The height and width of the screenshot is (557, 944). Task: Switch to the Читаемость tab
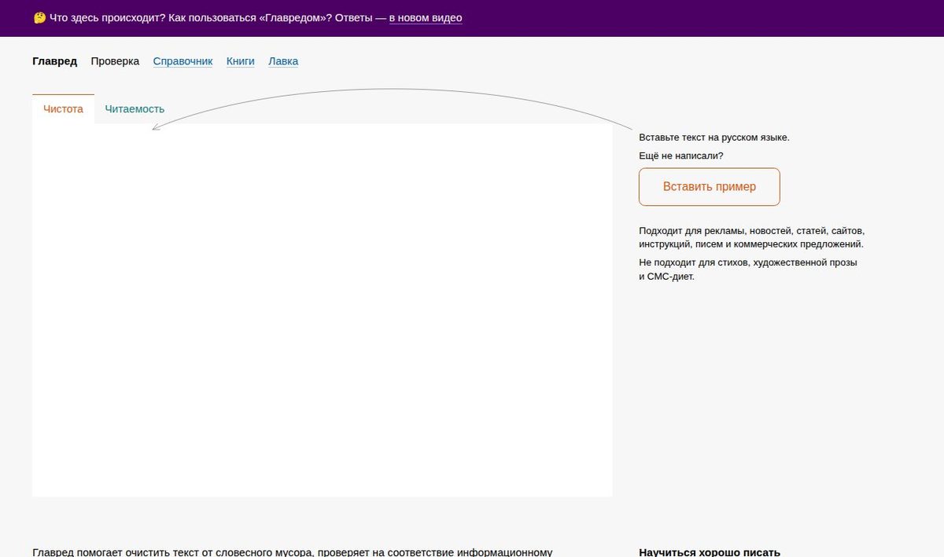[x=135, y=109]
